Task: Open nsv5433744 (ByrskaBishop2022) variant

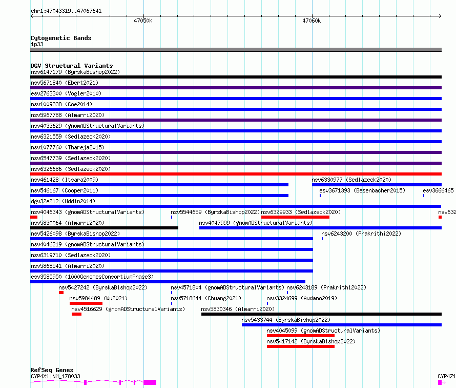Action: [286, 320]
